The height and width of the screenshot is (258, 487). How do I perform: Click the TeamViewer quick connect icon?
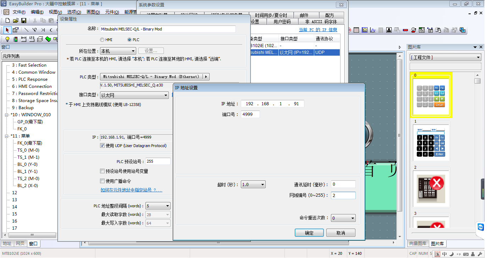481,227
